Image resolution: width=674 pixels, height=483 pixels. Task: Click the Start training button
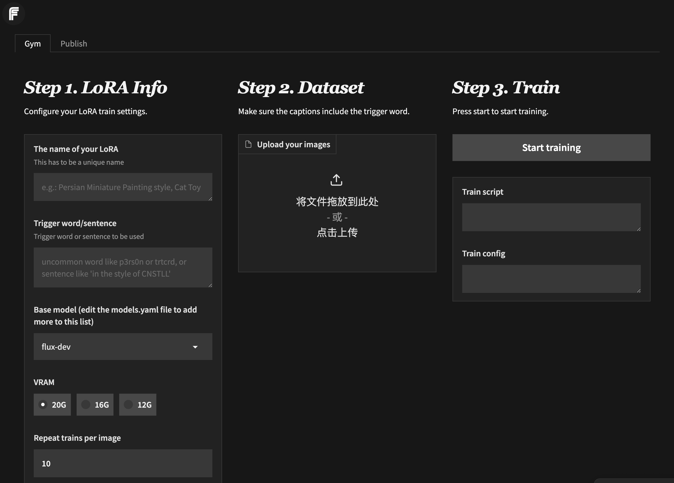click(551, 148)
